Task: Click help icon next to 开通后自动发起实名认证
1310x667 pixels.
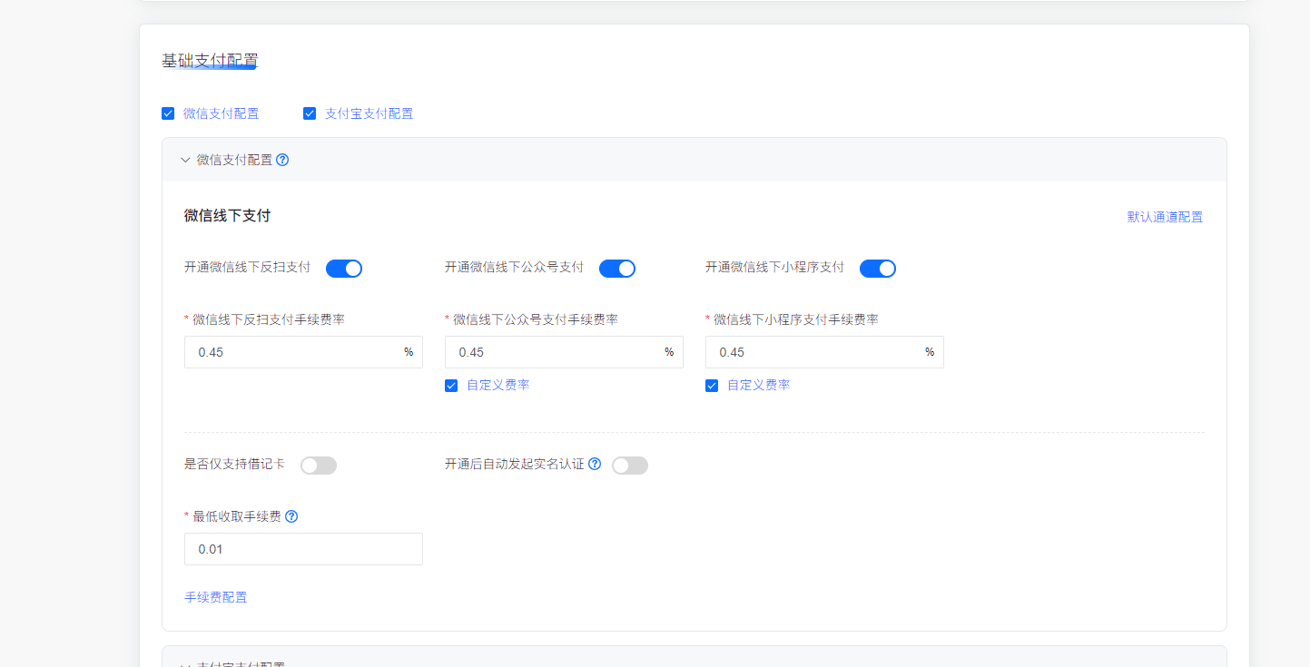Action: point(595,464)
